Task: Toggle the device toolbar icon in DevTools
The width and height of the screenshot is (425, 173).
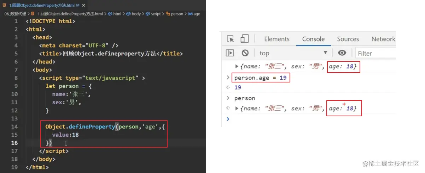Action: coord(245,39)
